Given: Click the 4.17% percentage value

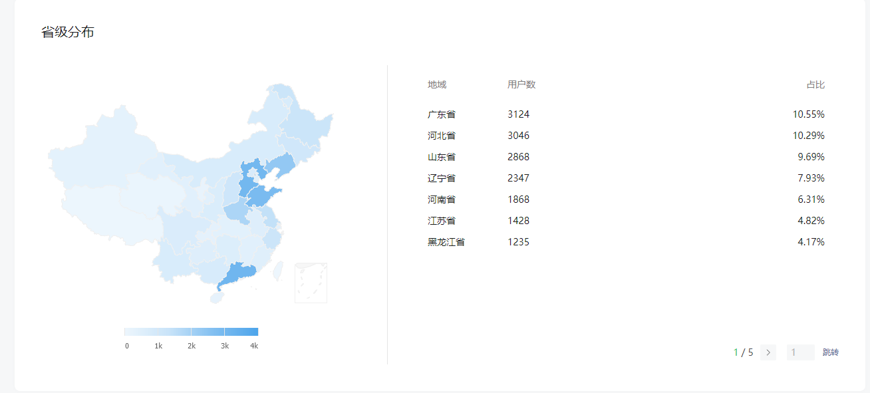Looking at the screenshot, I should tap(811, 242).
